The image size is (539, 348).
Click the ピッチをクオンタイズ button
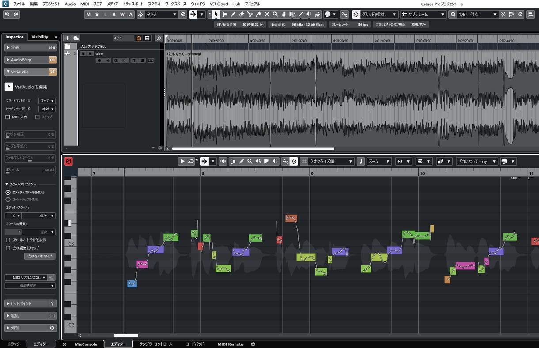tap(40, 256)
